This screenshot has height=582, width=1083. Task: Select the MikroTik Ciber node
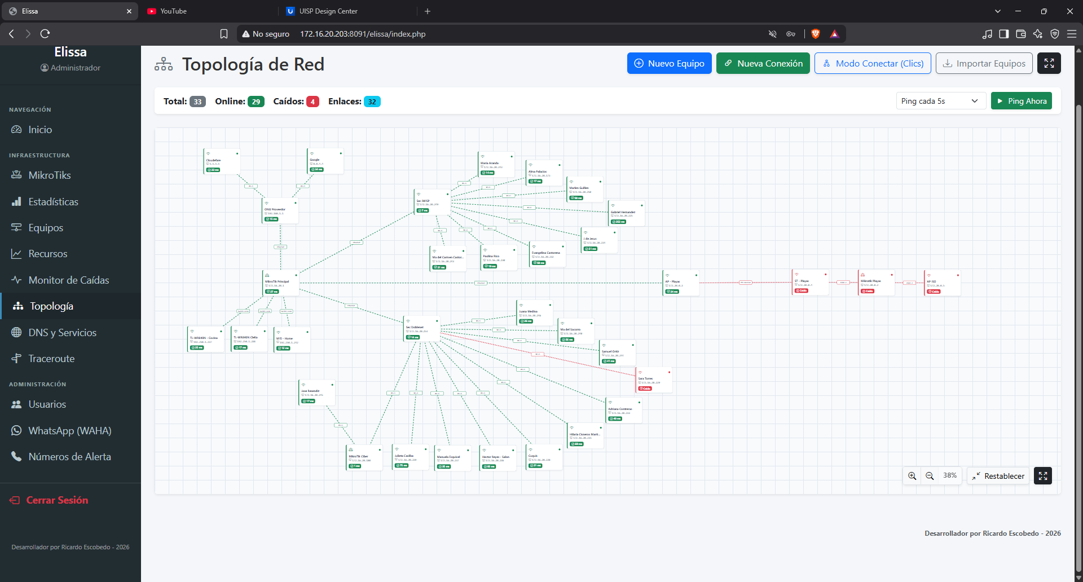coord(364,457)
